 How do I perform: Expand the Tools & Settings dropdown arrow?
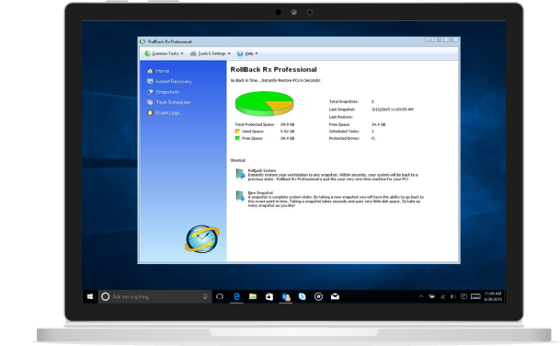coord(229,53)
